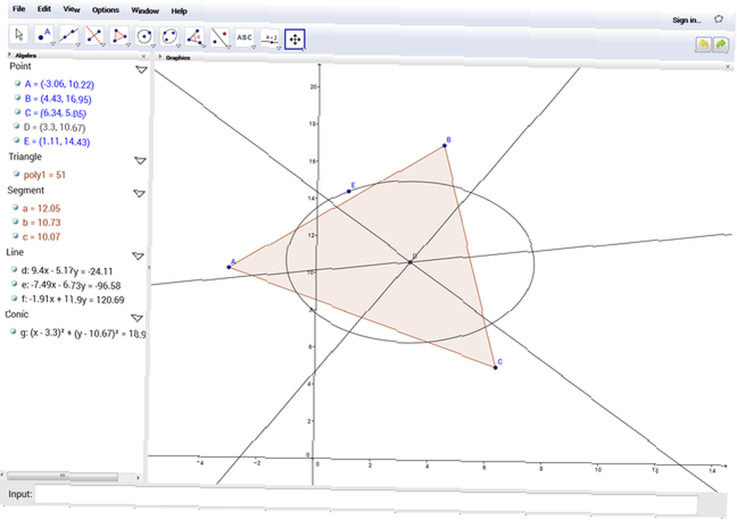Image resolution: width=737 pixels, height=520 pixels.
Task: Click point C on the triangle
Action: 495,368
